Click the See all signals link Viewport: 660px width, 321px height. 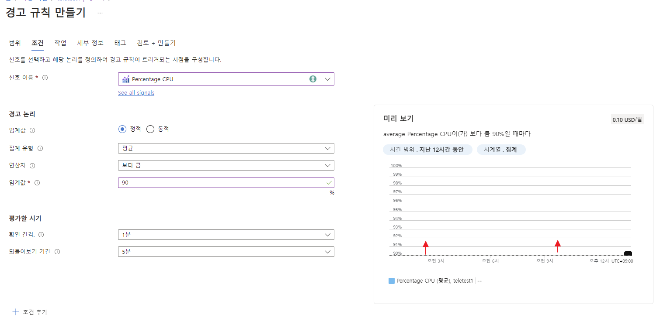(136, 93)
